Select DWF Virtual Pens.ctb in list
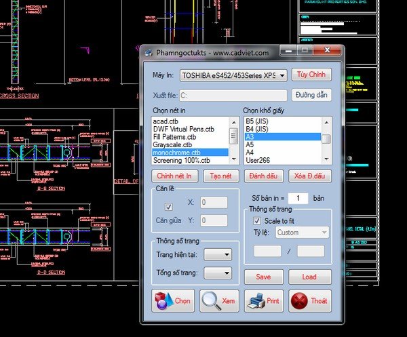This screenshot has width=407, height=337. pos(190,129)
